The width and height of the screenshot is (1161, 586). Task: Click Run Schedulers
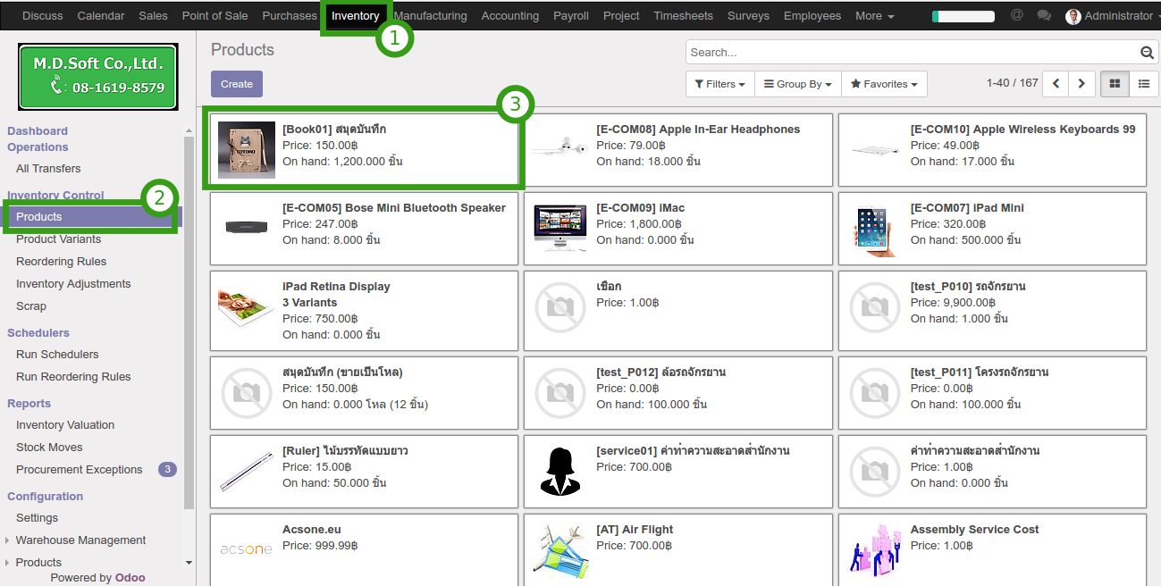point(57,355)
